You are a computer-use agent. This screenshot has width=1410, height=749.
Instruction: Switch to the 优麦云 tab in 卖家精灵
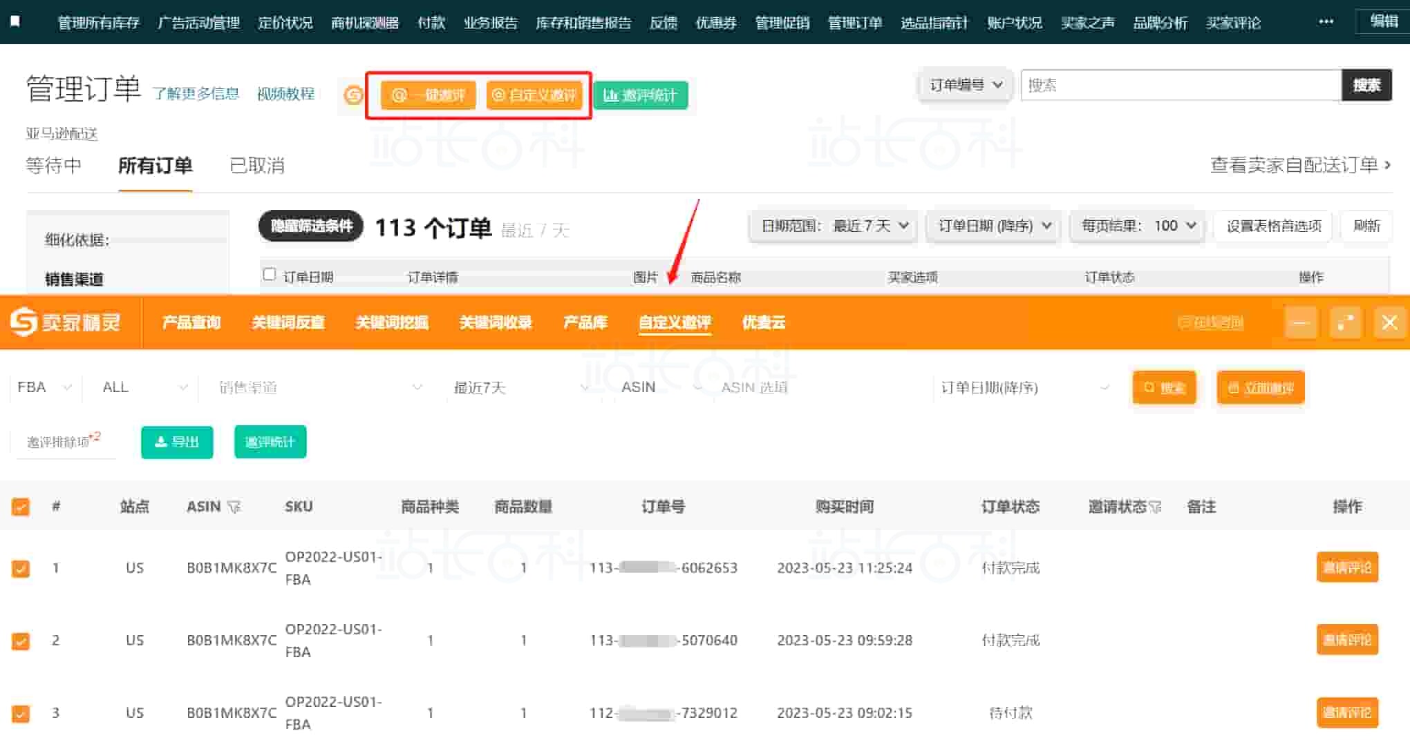point(764,322)
